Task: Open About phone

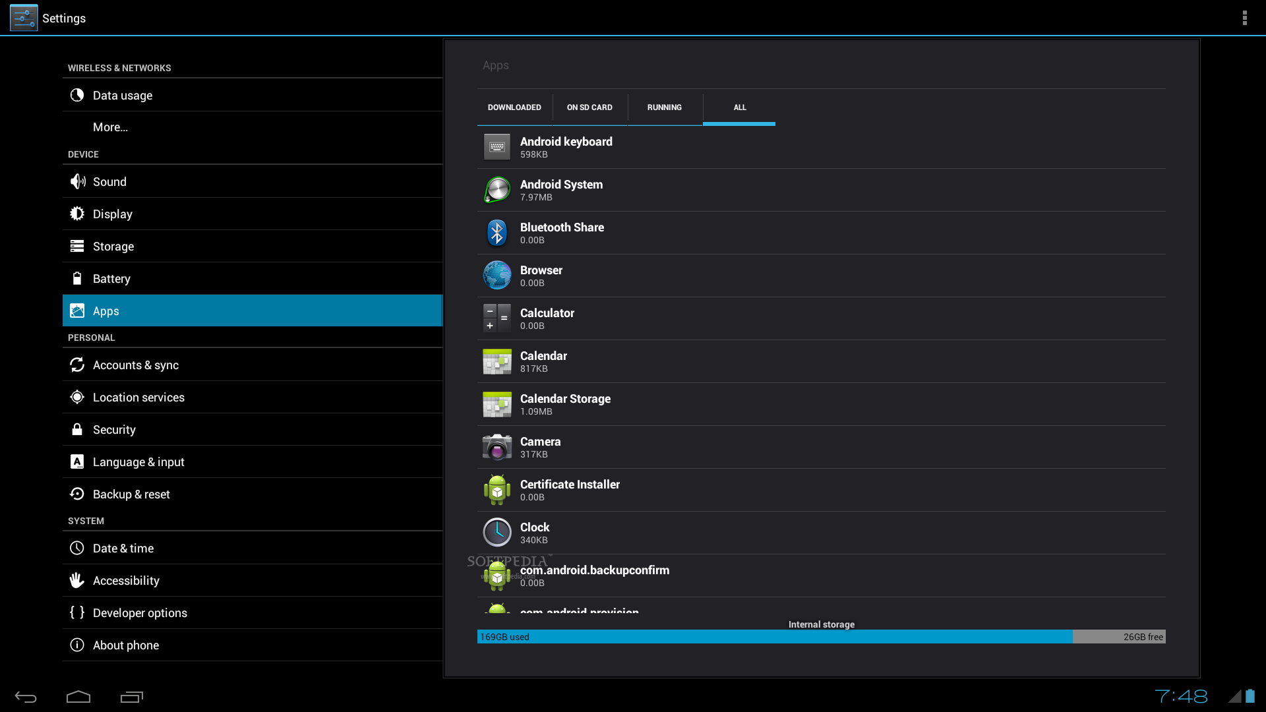Action: (253, 645)
